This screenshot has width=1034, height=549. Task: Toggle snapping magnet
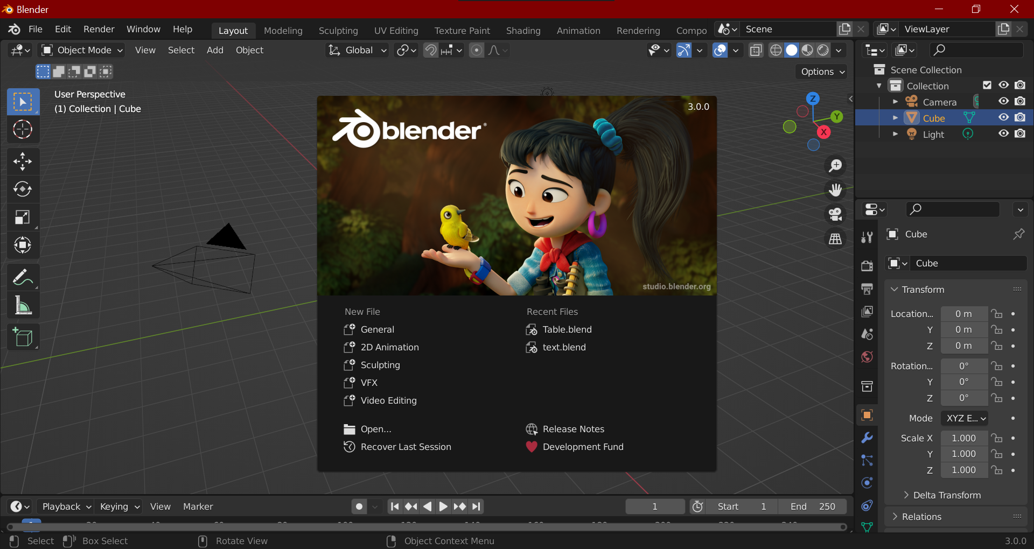(430, 50)
